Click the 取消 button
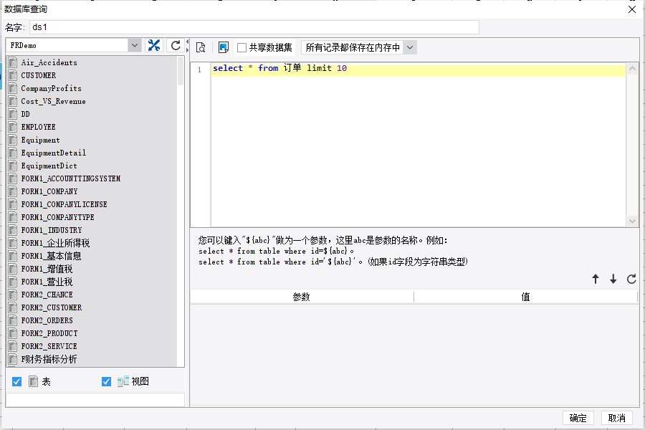The height and width of the screenshot is (430, 645). coord(616,418)
